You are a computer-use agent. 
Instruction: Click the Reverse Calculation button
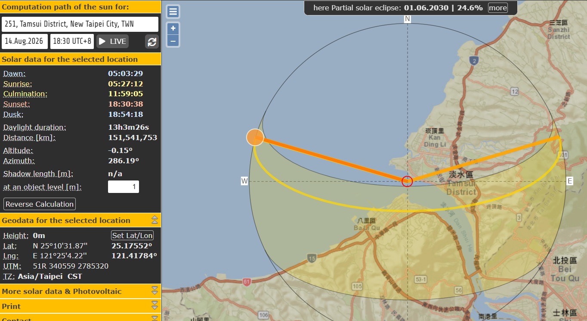(40, 204)
